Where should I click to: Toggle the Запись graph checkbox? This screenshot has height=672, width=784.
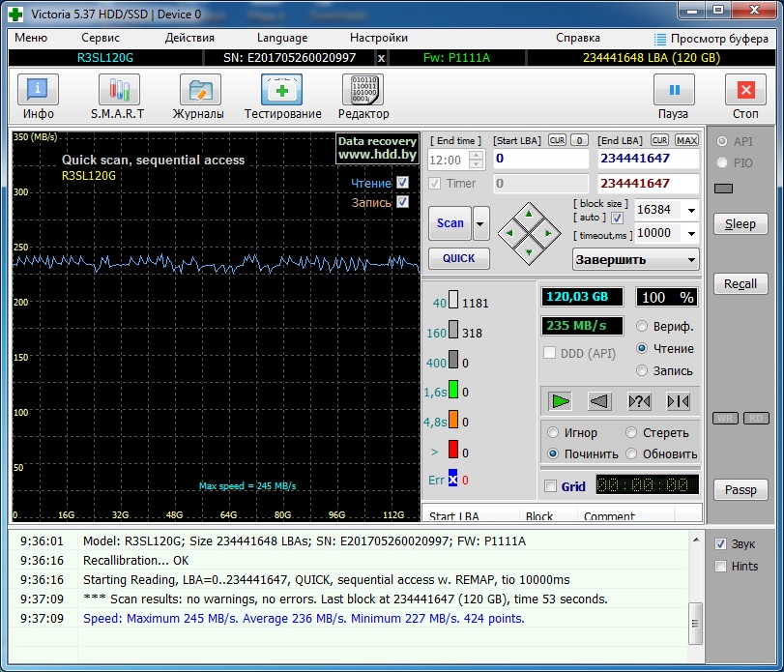[402, 202]
